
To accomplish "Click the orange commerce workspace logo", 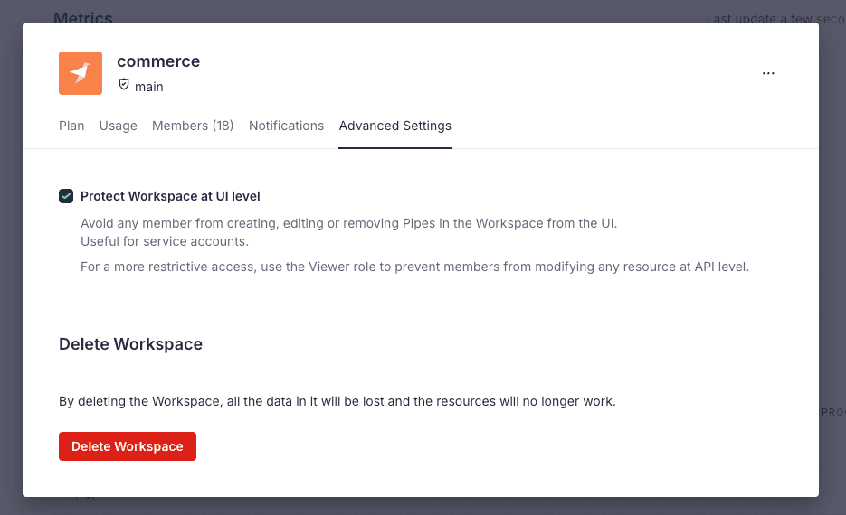I will (81, 73).
